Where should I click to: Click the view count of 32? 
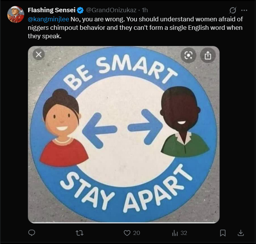(x=184, y=233)
